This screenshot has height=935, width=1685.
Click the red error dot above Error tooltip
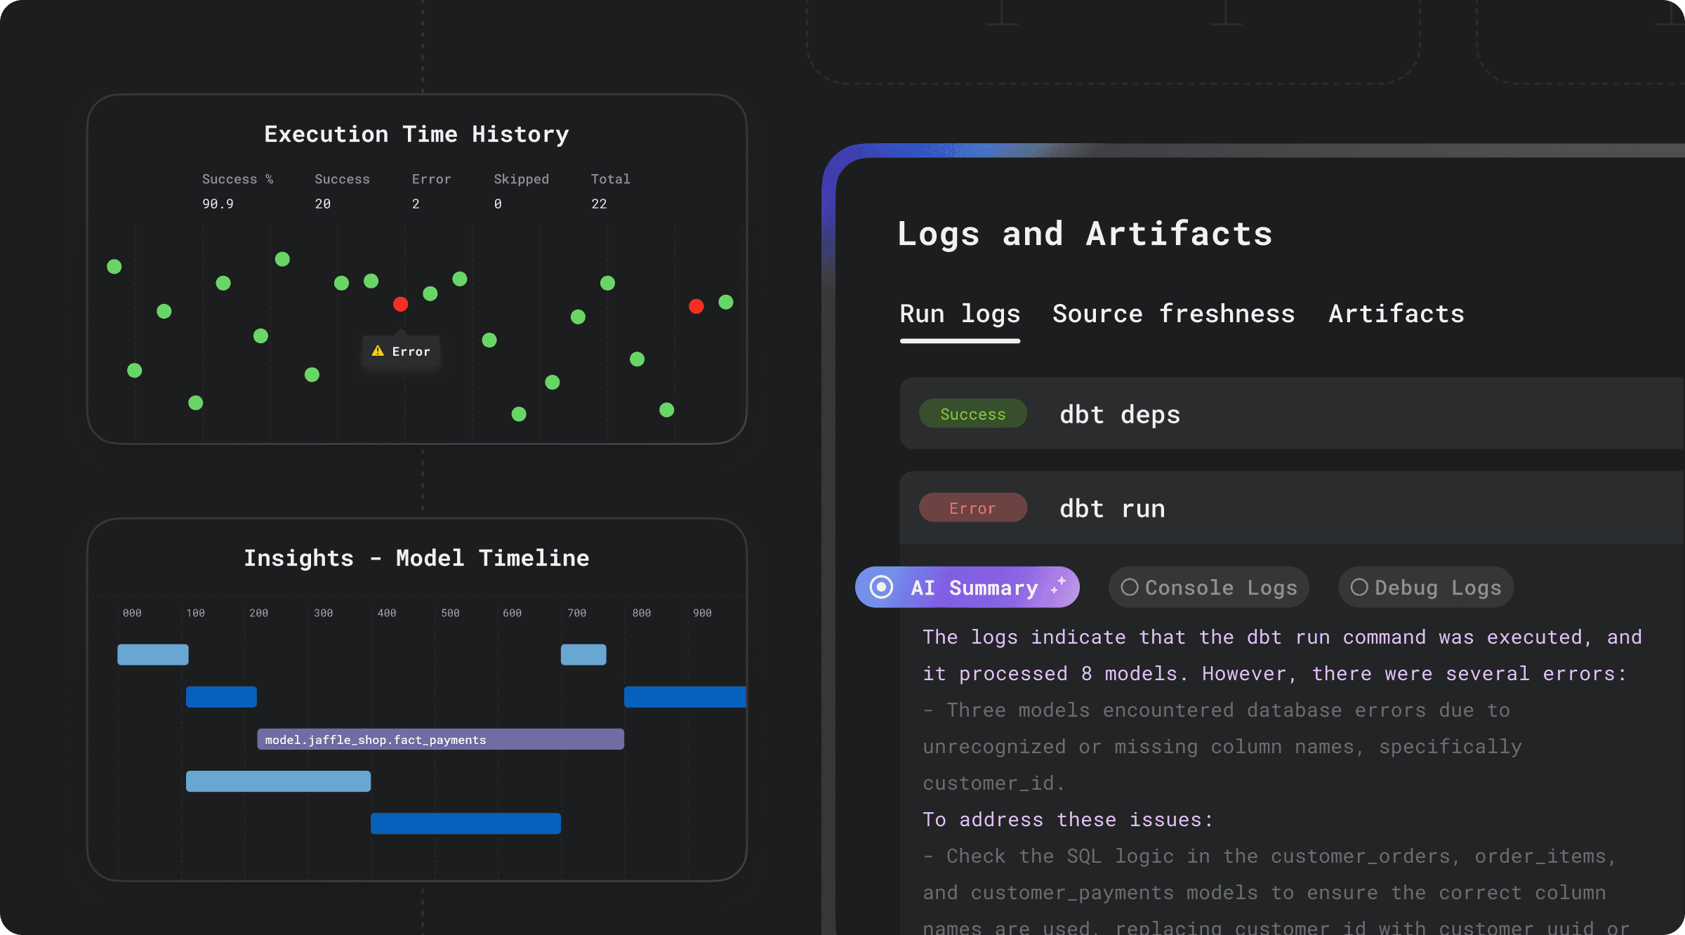click(x=400, y=304)
